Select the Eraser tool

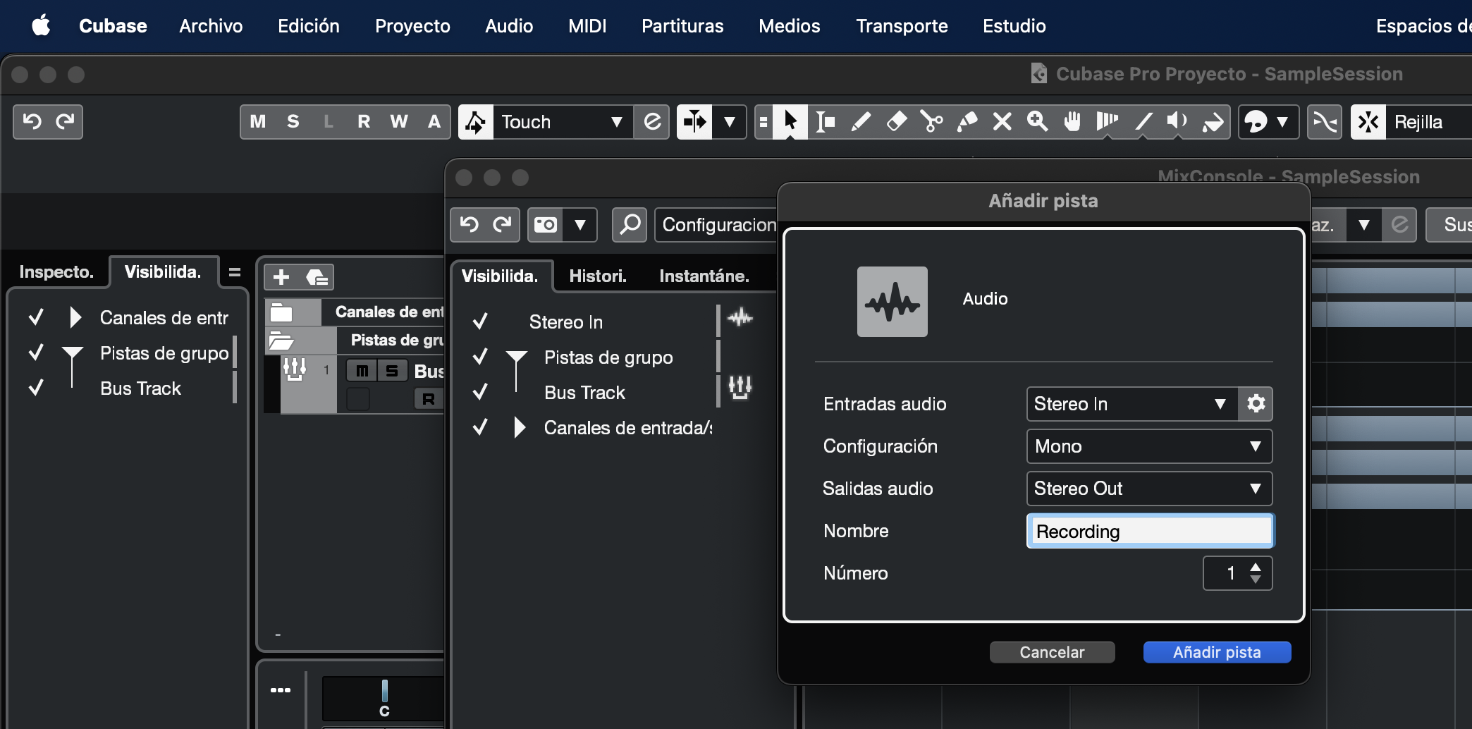[x=896, y=122]
